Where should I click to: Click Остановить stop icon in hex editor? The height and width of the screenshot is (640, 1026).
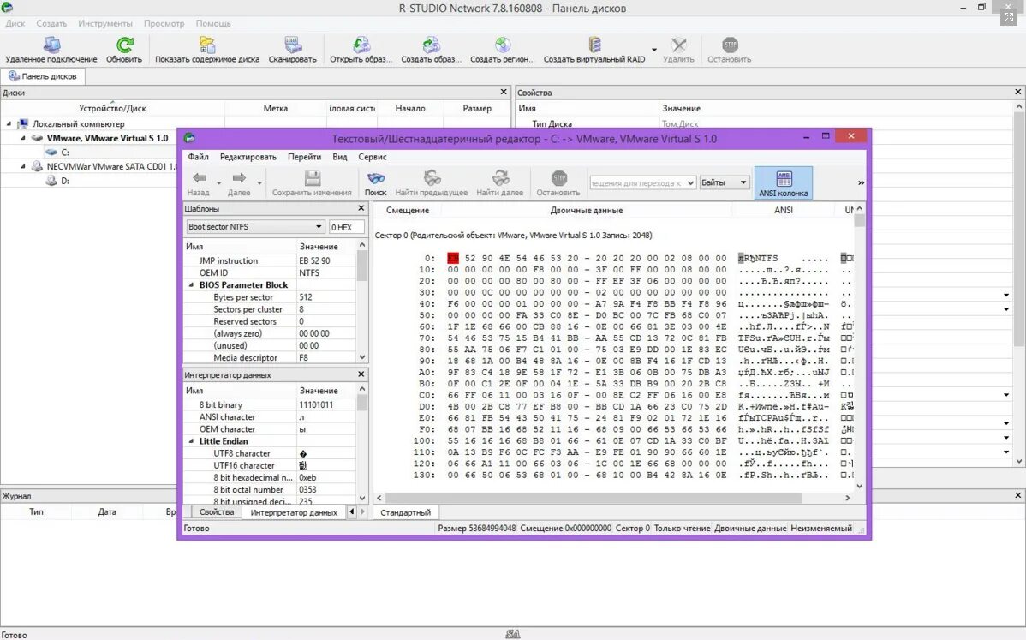[x=558, y=178]
